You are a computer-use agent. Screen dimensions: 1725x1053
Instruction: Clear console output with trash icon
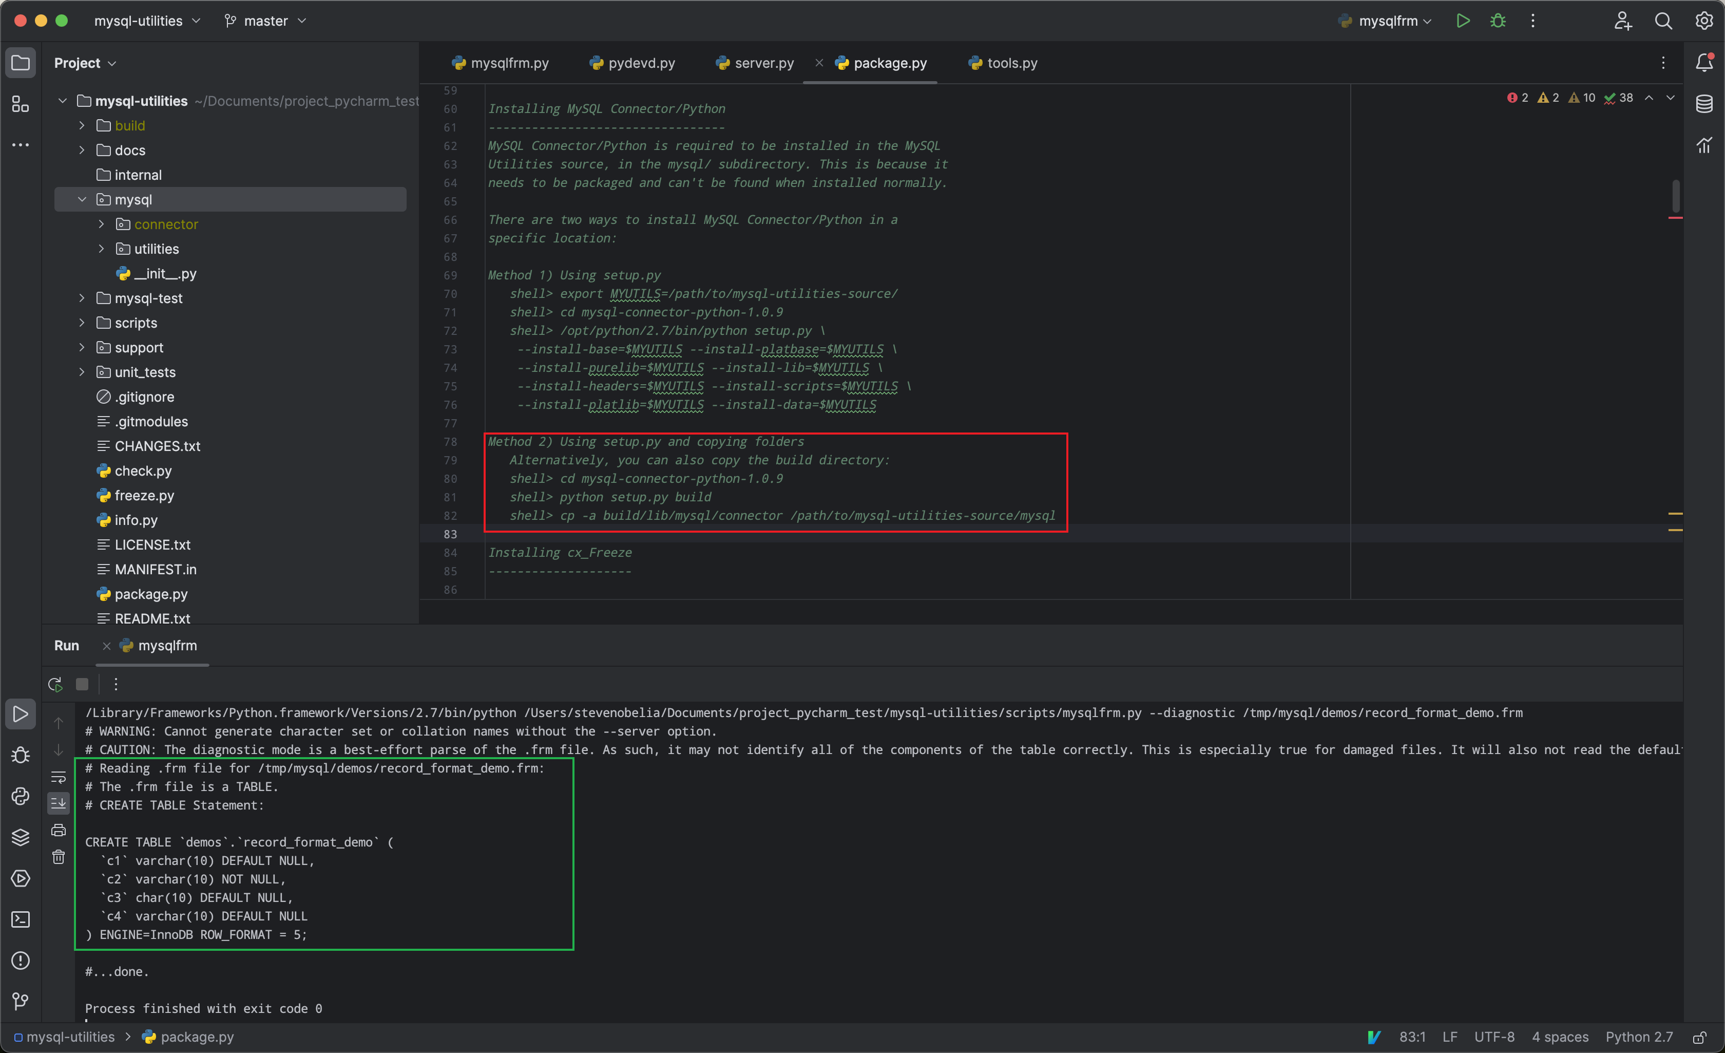pos(59,857)
